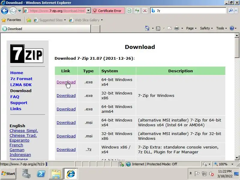The width and height of the screenshot is (240, 180).
Task: Open the Support sidebar link
Action: tap(19, 103)
